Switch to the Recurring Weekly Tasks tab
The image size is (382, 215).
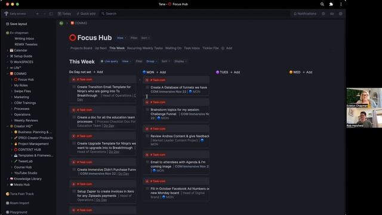144,48
